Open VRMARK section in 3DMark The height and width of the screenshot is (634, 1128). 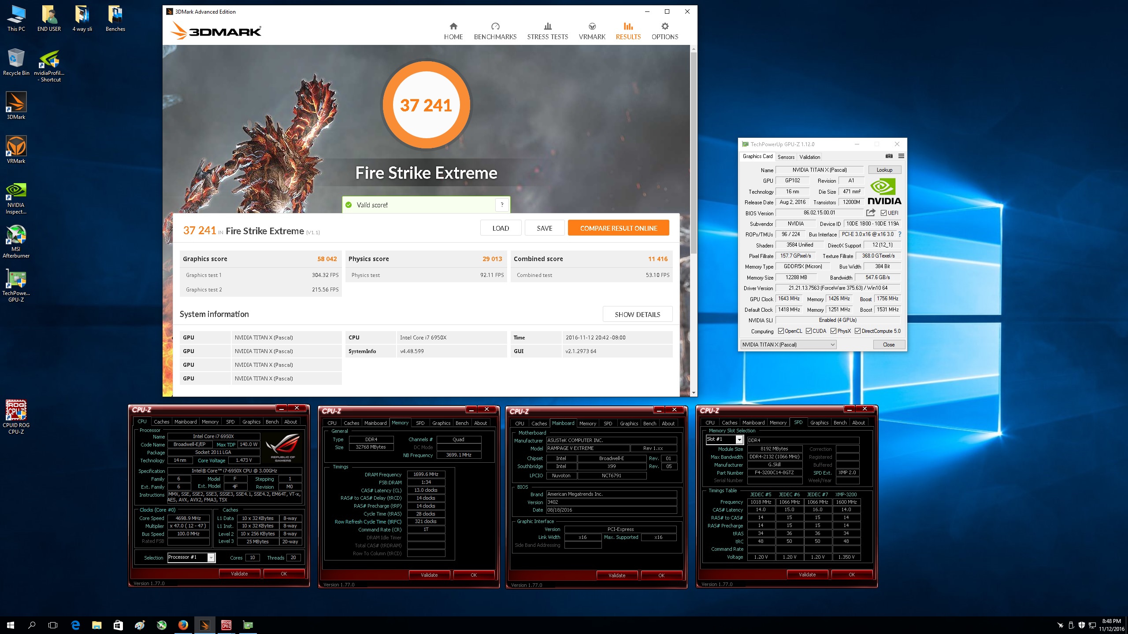click(x=592, y=31)
